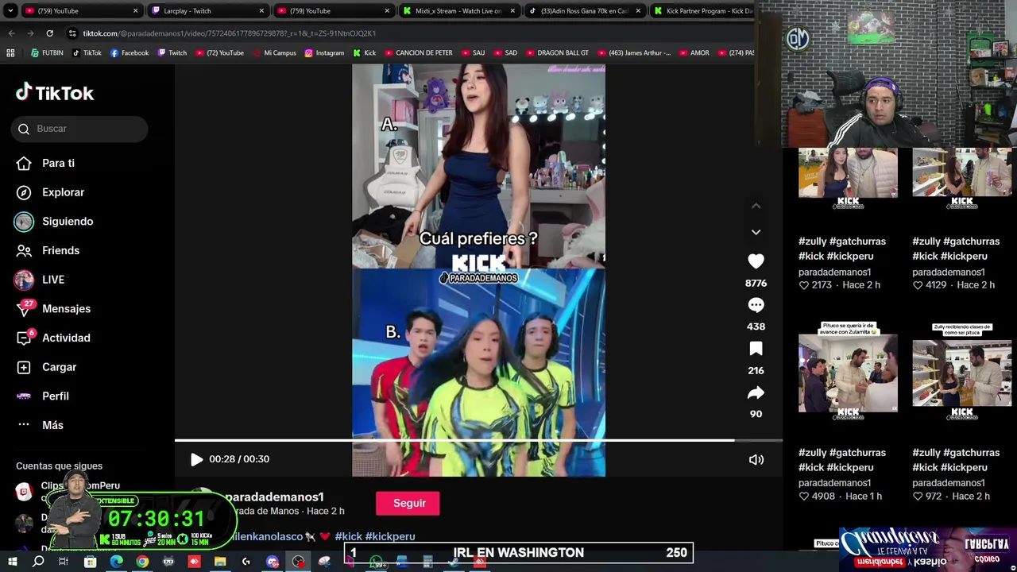The height and width of the screenshot is (572, 1017).
Task: Open the Kick bookmark
Action: [365, 53]
